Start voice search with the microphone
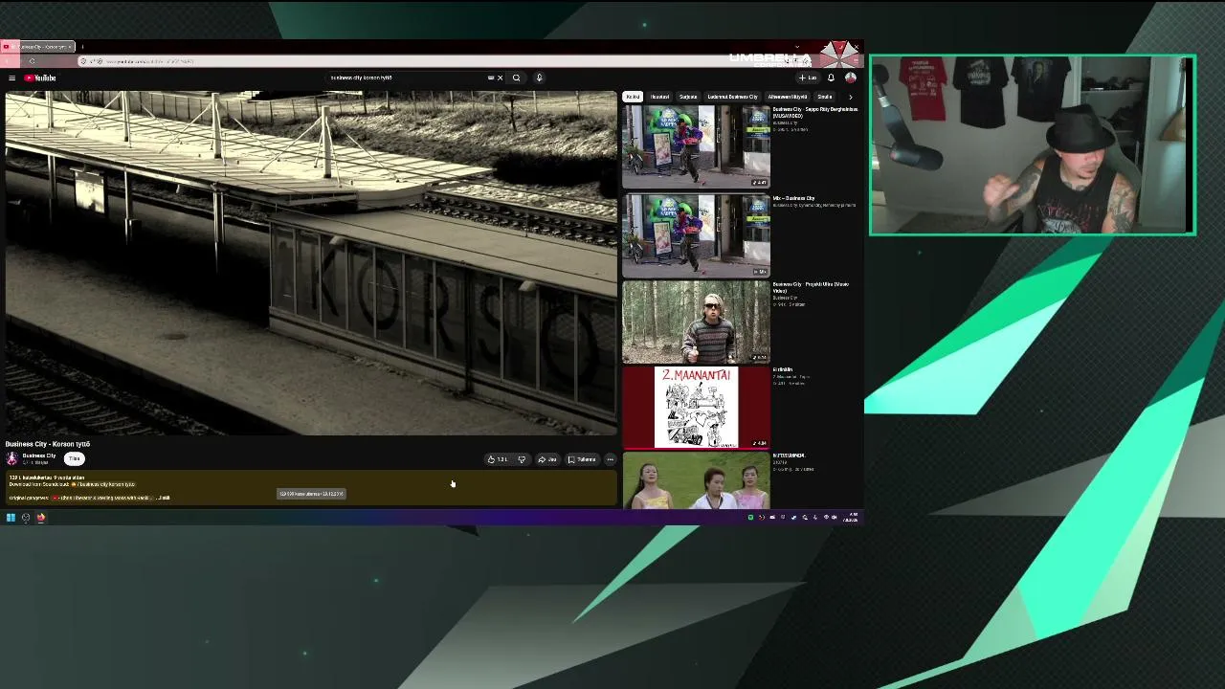1225x689 pixels. (539, 78)
